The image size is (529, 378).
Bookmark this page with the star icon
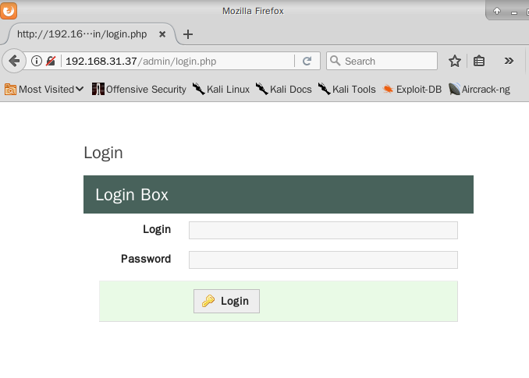coord(454,61)
